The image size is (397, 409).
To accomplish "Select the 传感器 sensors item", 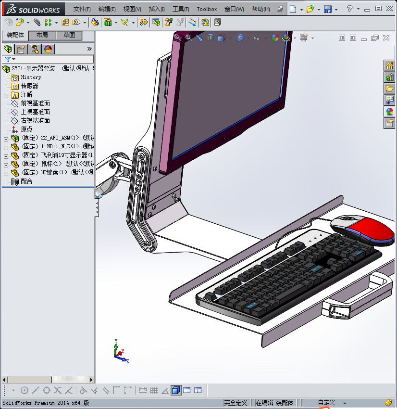I will click(x=29, y=86).
